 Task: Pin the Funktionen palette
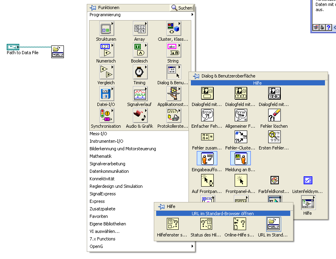[93, 8]
